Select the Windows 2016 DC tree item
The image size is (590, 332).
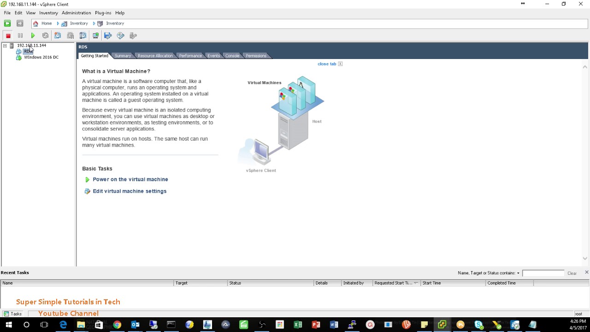pos(41,58)
